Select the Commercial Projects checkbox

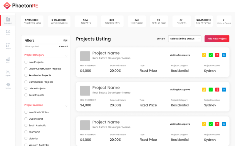click(x=26, y=82)
